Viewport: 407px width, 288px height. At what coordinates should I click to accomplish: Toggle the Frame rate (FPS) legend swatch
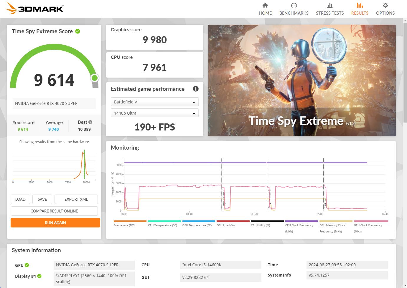click(x=130, y=221)
